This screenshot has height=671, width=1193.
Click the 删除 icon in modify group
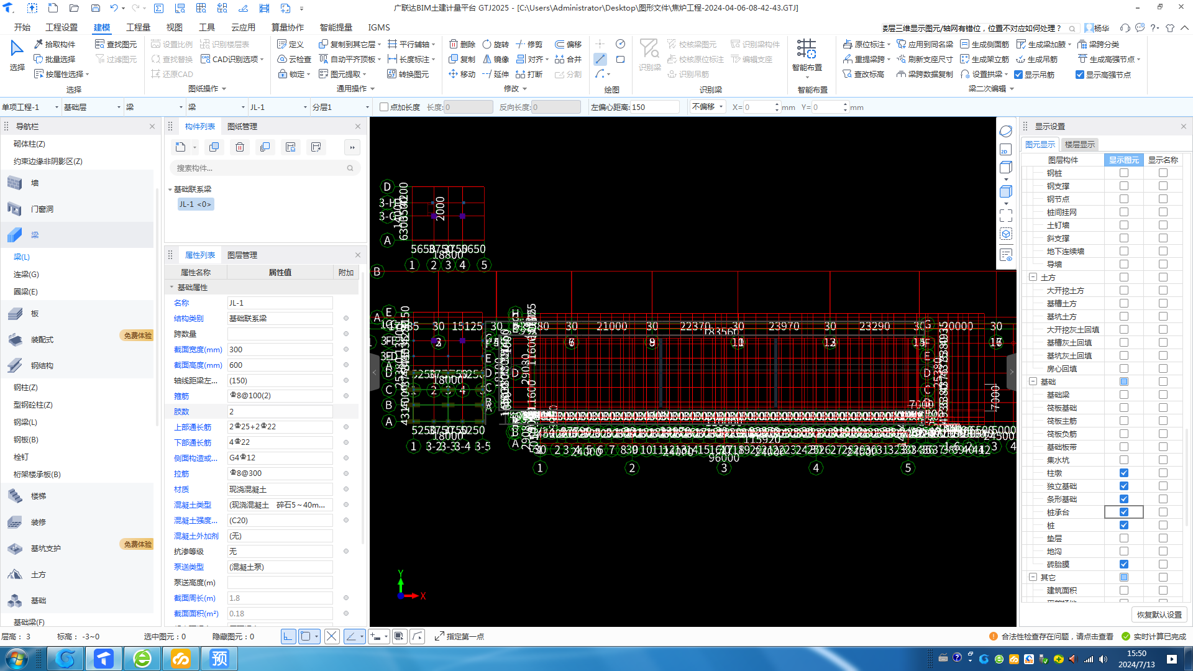462,44
